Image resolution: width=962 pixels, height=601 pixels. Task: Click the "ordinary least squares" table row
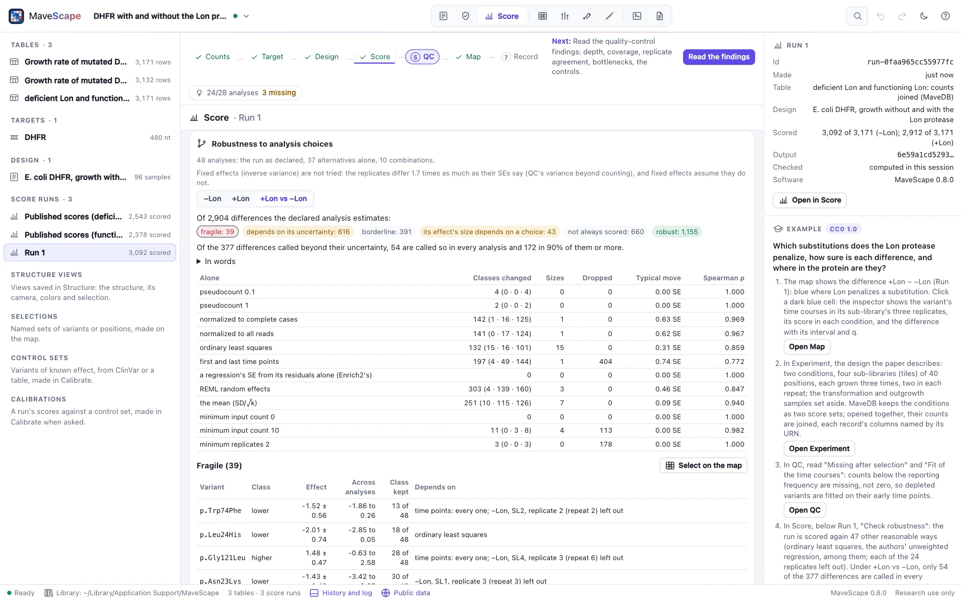click(472, 348)
